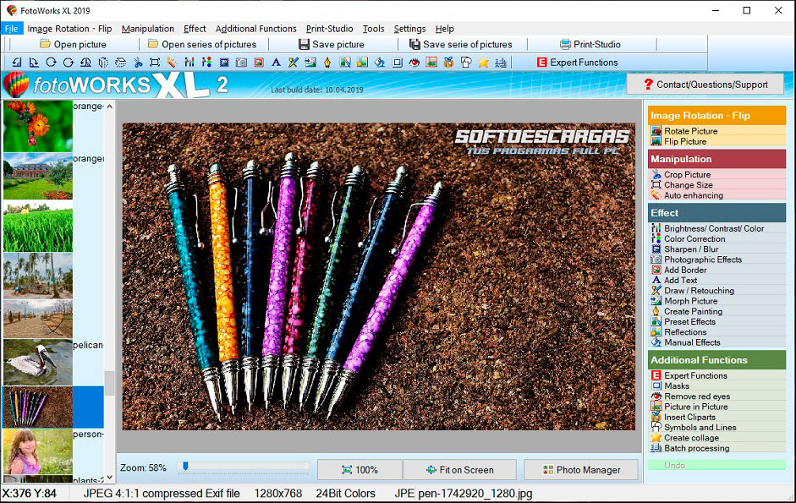Viewport: 796px width, 503px height.
Task: Open the Additional Functions menu
Action: 255,29
